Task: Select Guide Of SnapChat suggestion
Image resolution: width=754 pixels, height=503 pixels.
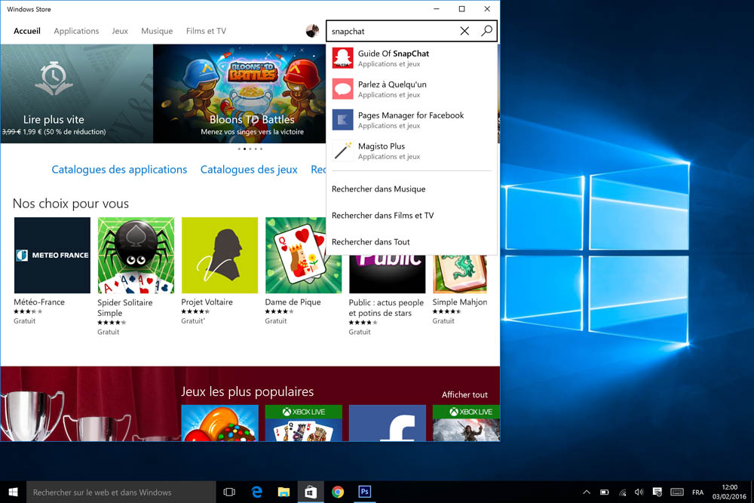Action: point(393,58)
